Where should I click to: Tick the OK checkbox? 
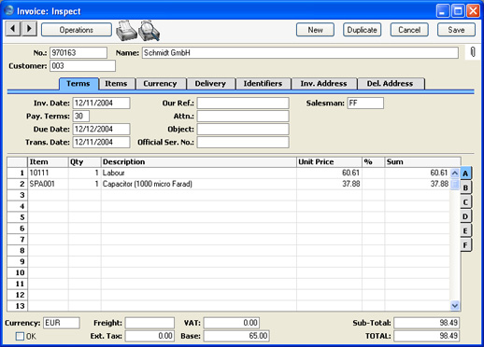tap(20, 336)
